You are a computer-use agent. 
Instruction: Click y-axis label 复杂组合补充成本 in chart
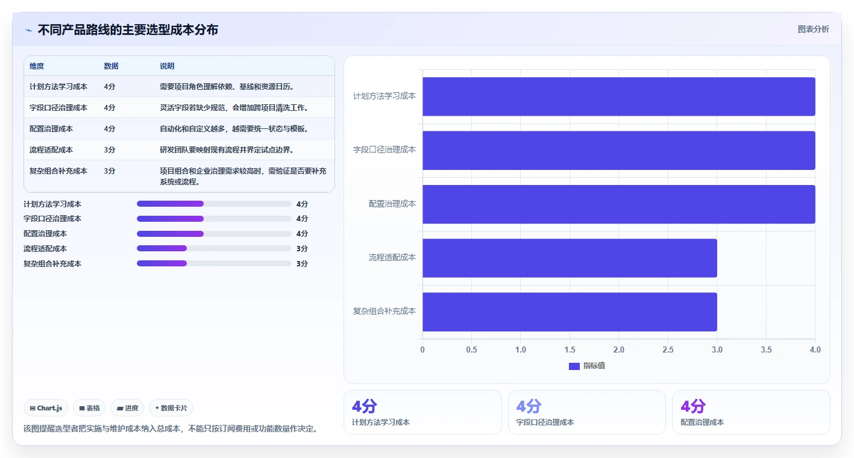[385, 312]
